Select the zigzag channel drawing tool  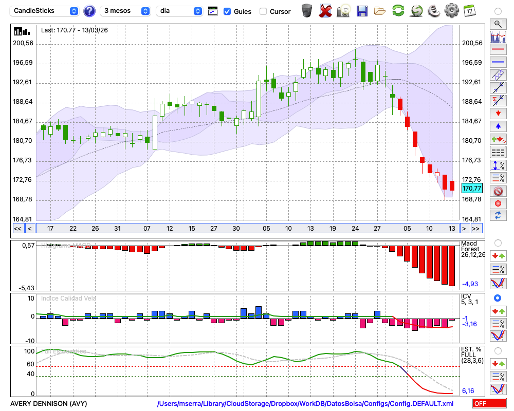[498, 75]
